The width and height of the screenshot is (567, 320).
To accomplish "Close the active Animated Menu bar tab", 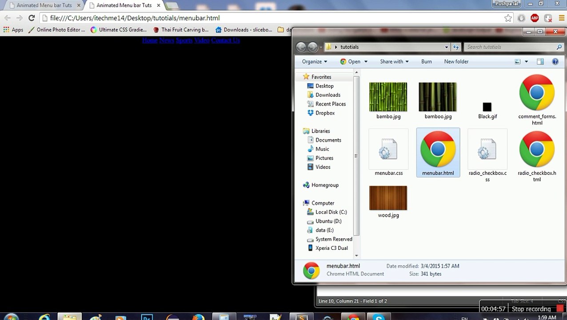I will click(159, 5).
